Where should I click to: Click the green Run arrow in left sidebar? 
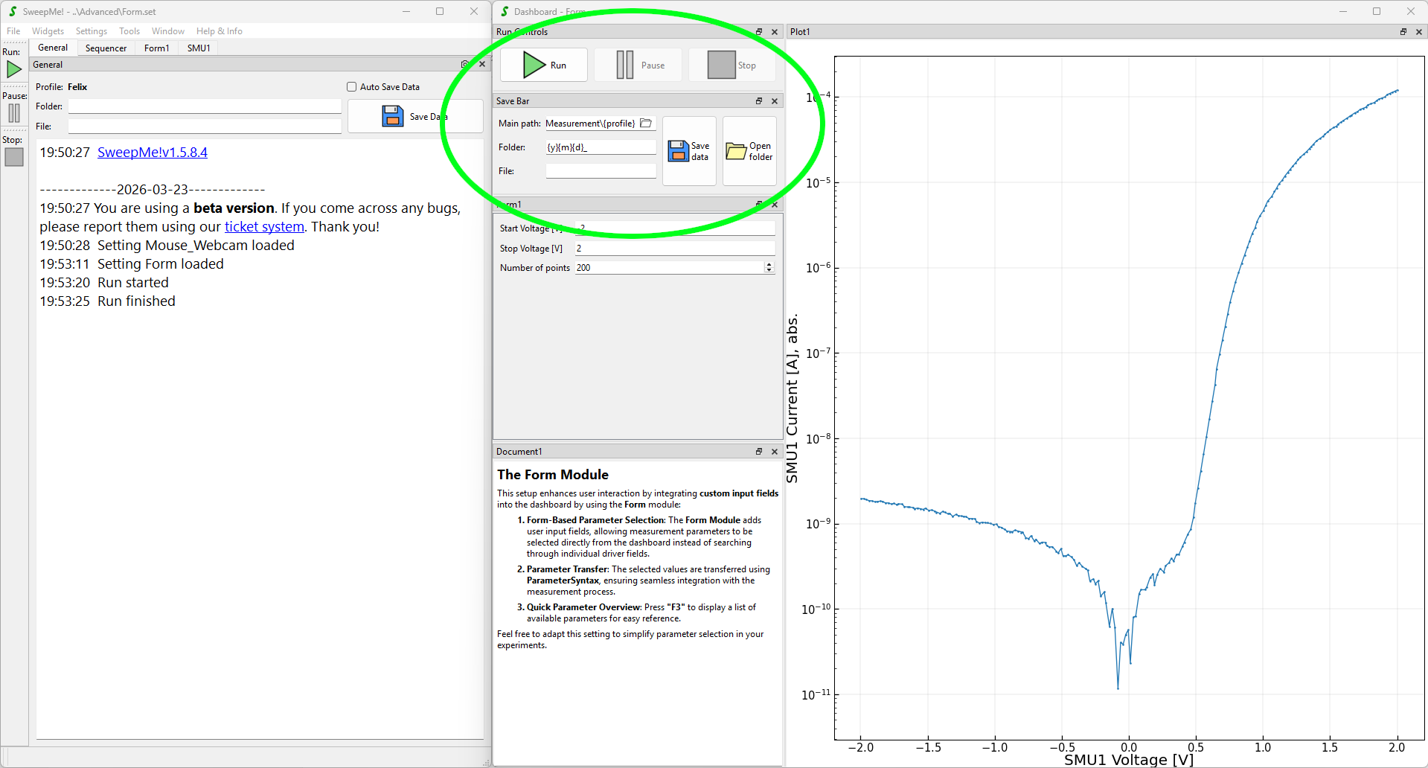coord(14,70)
